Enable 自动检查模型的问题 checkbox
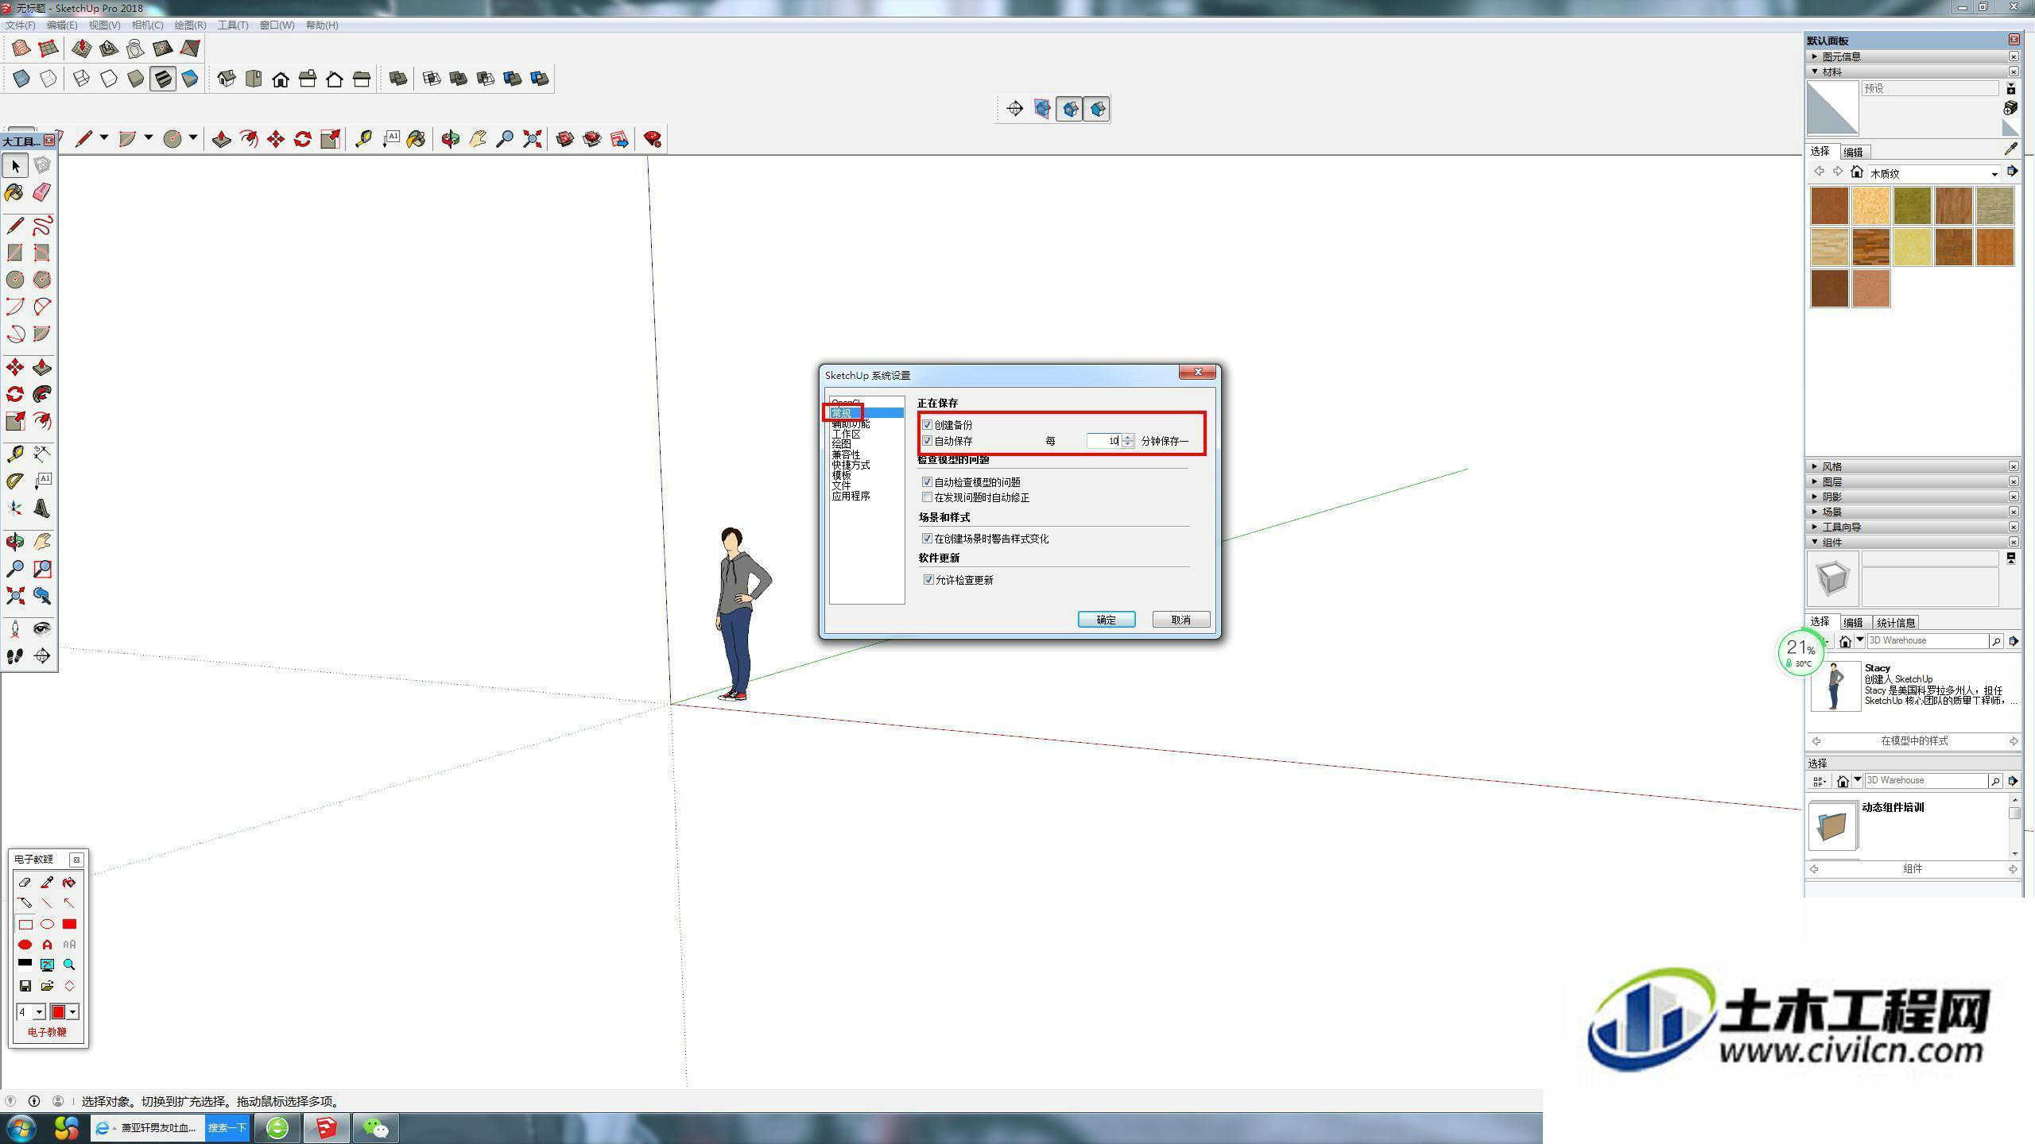This screenshot has height=1144, width=2035. tap(925, 481)
